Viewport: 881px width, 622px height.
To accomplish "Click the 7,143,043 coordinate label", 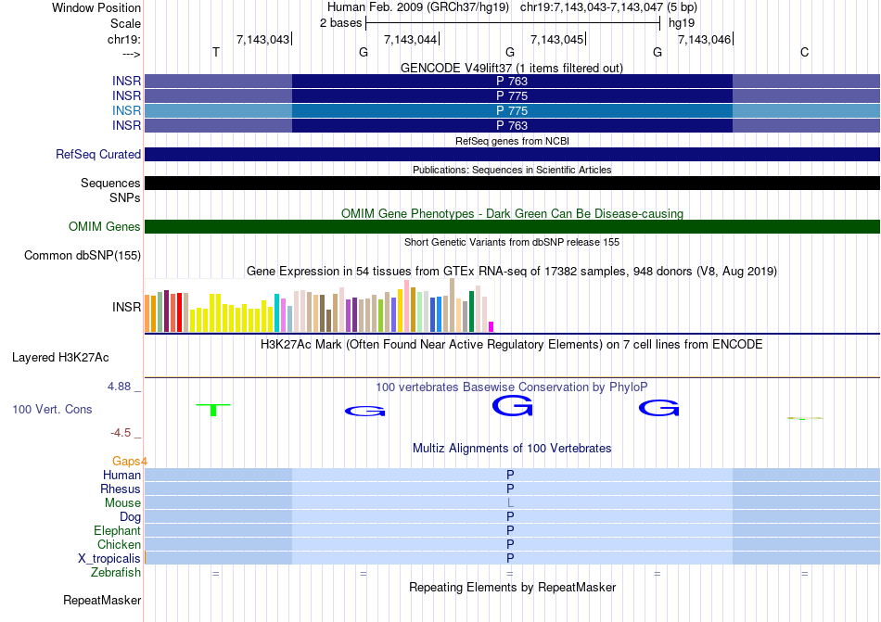I will tap(262, 39).
